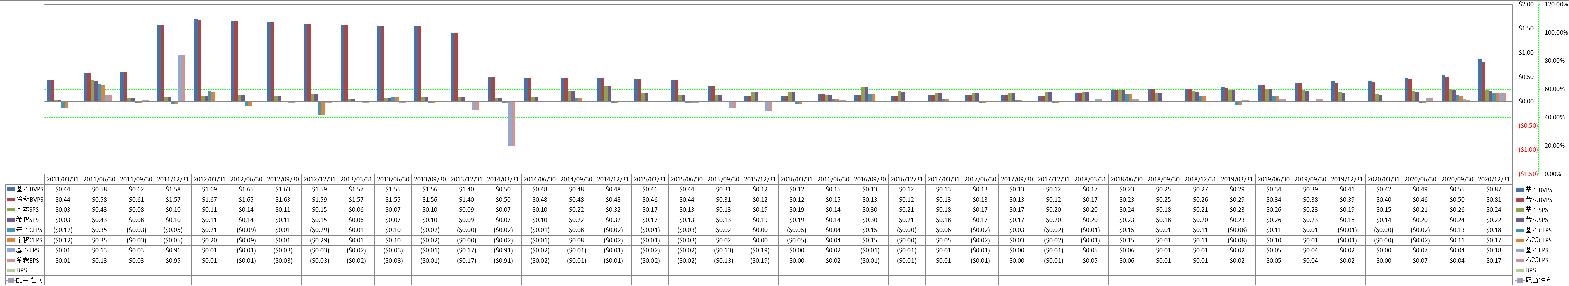Select 基本EPS entry in the chart legend
Viewport: 1569px width, 286px height.
click(1531, 250)
